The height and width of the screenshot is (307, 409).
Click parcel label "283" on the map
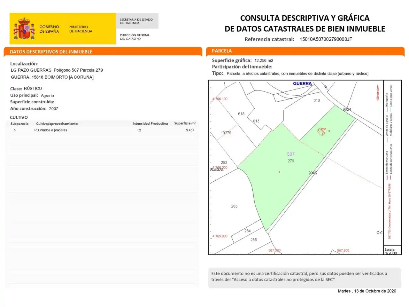coord(234,206)
